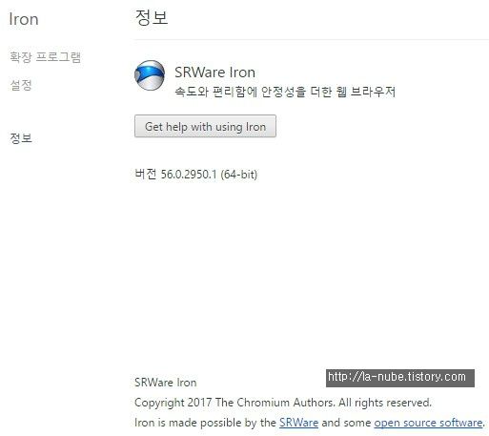
Task: Click SRWare Iron text above copyright
Action: coord(166,383)
